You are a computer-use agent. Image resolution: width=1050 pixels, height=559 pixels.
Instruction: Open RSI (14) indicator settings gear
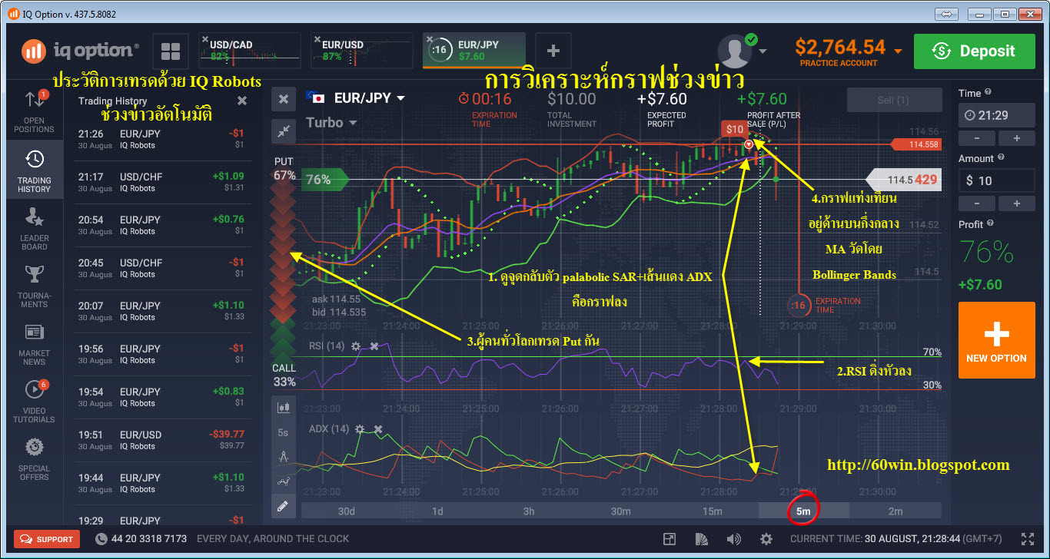(356, 346)
